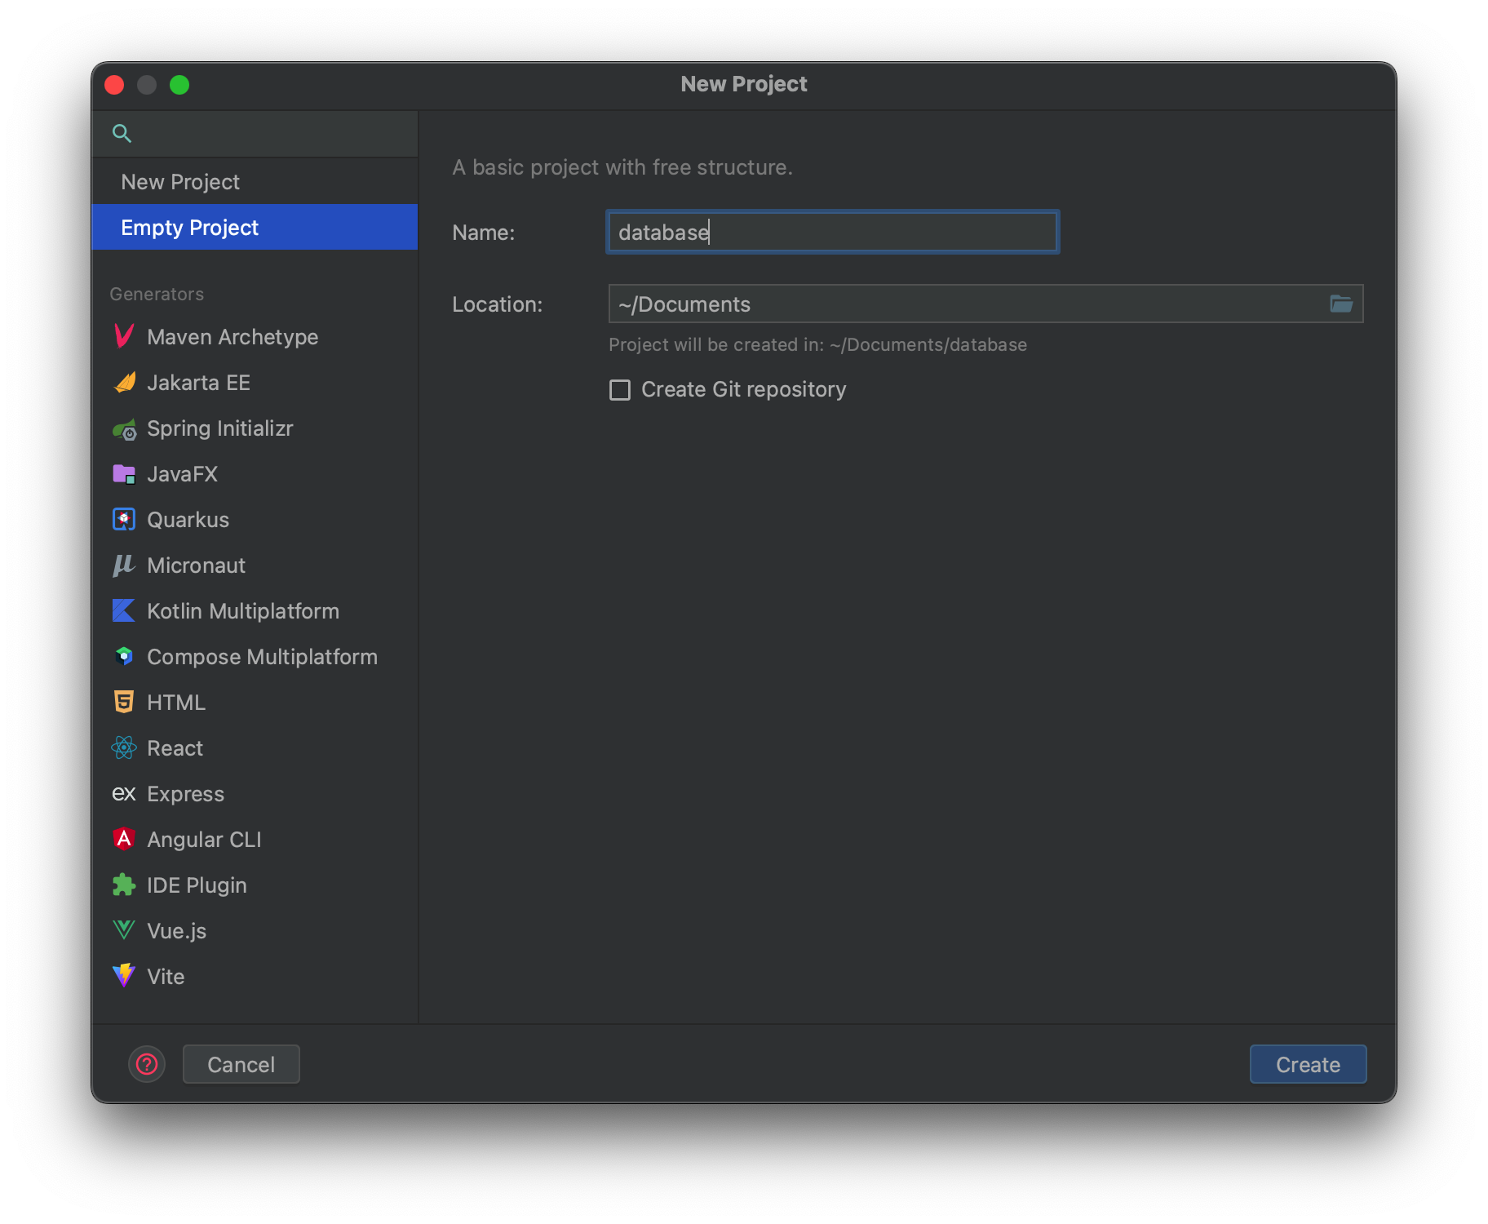The height and width of the screenshot is (1224, 1488).
Task: Select New Project in the sidebar
Action: click(x=255, y=181)
